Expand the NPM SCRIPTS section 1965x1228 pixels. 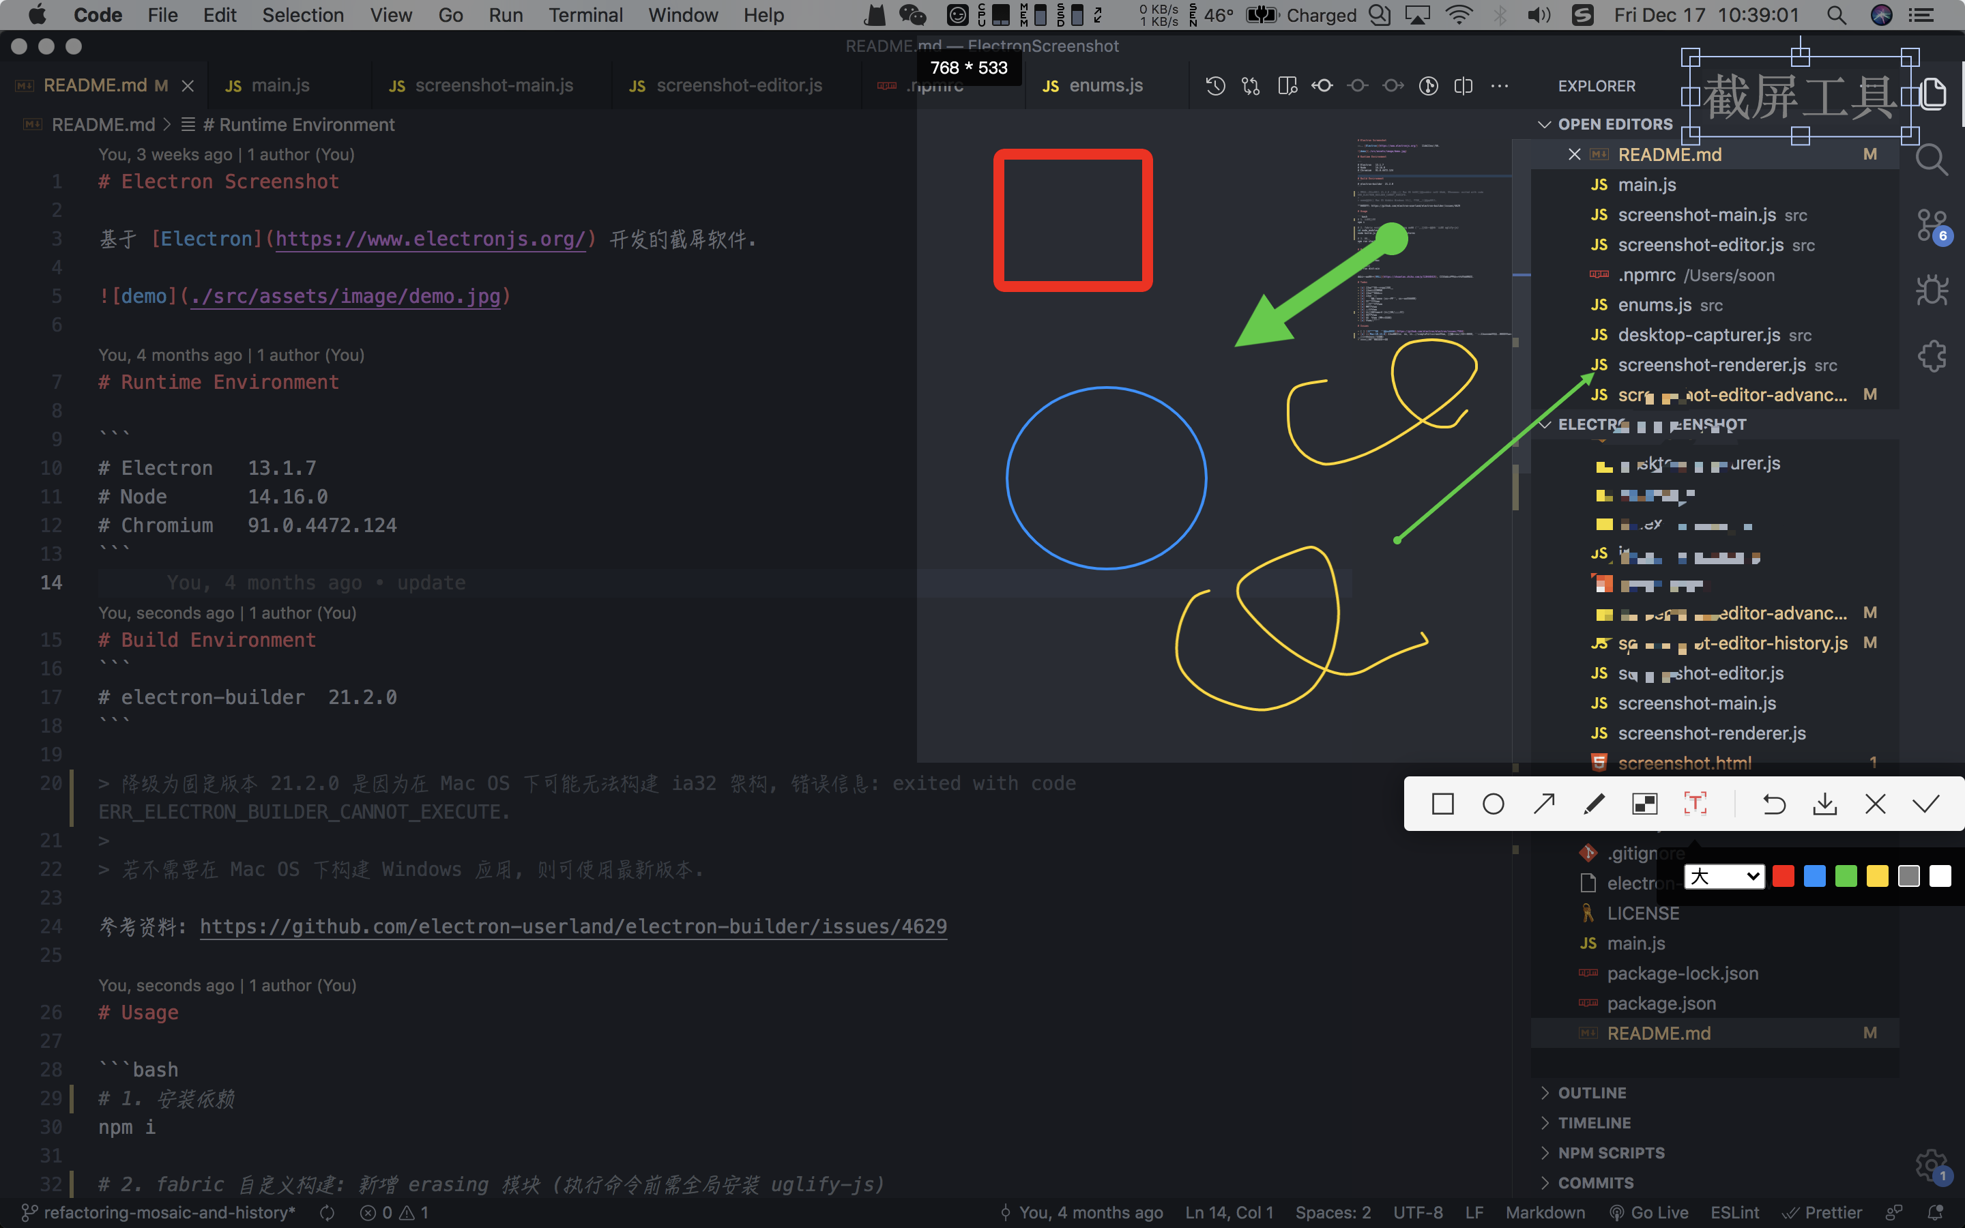tap(1610, 1153)
